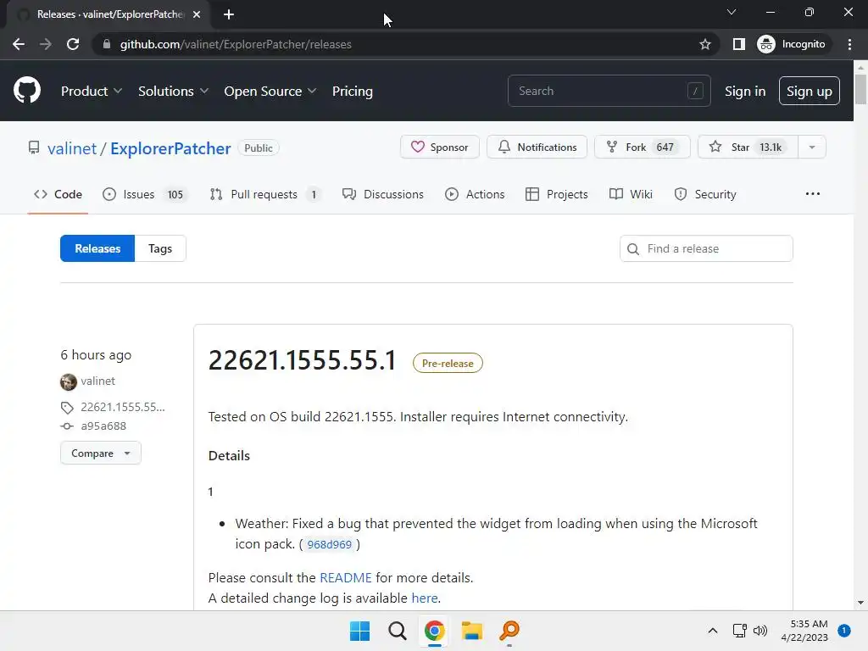
Task: Fork the repository with Fork 647
Action: tap(643, 147)
